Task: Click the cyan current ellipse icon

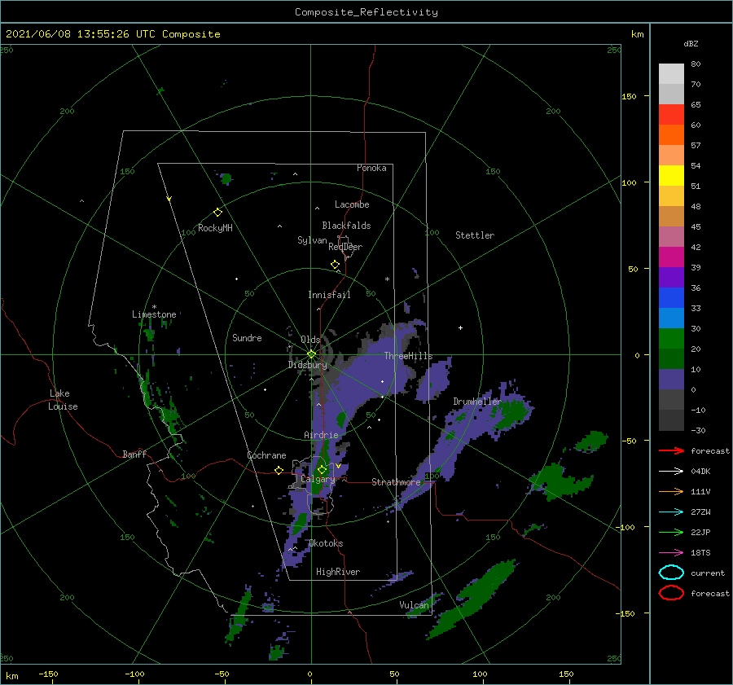Action: click(671, 573)
